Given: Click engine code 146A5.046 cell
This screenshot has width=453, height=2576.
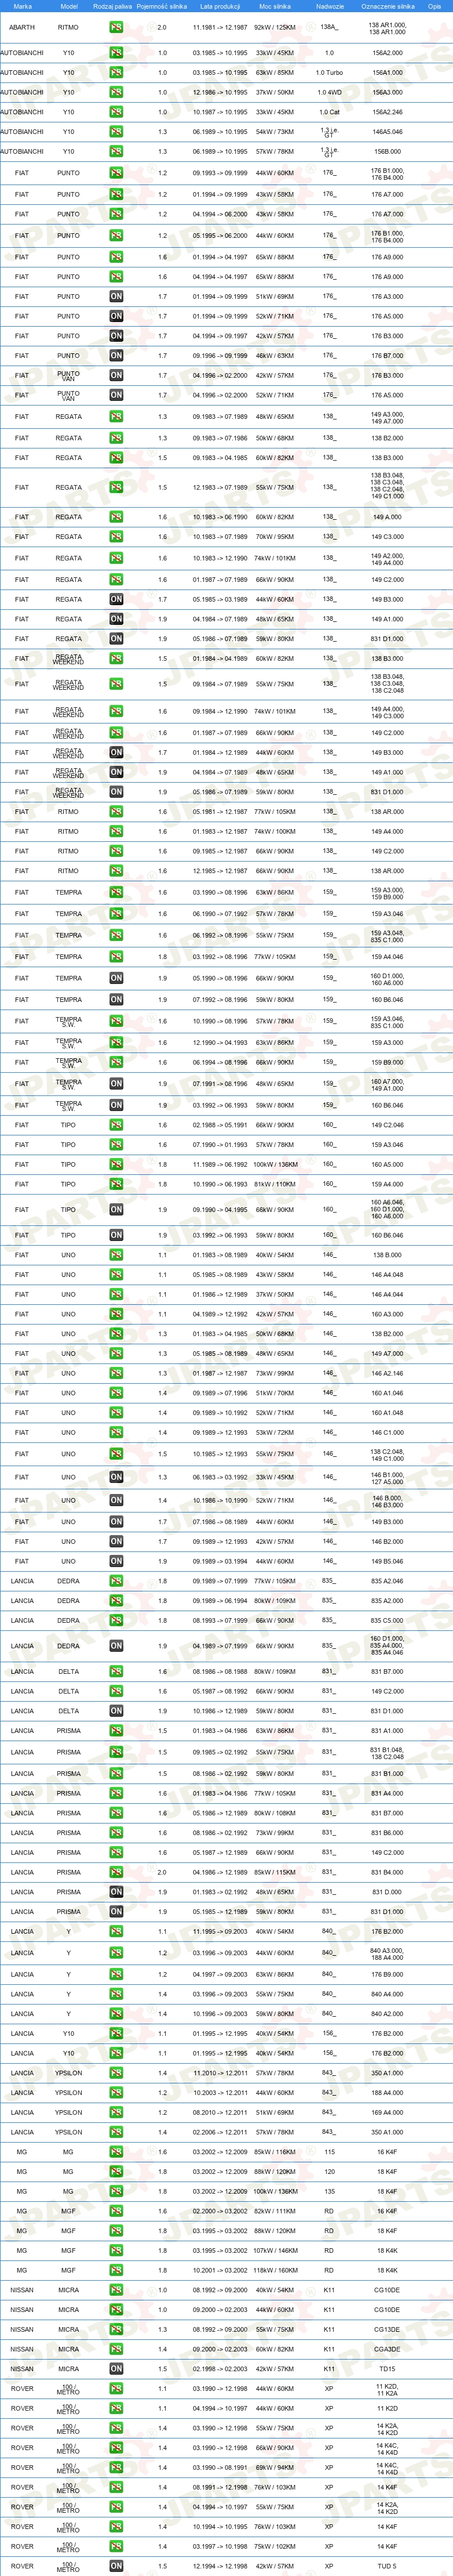Looking at the screenshot, I should click(x=387, y=131).
